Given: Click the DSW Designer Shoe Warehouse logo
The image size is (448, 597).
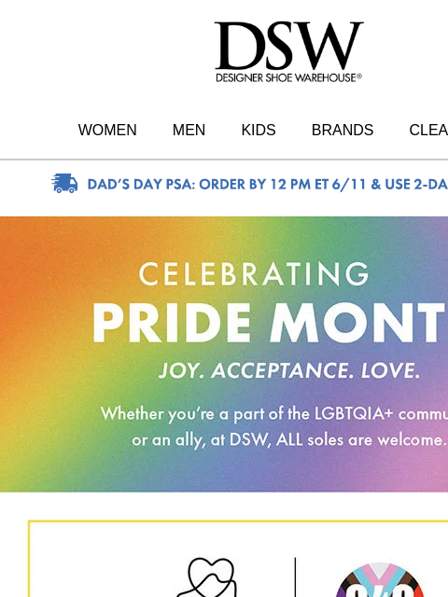Looking at the screenshot, I should [x=288, y=52].
